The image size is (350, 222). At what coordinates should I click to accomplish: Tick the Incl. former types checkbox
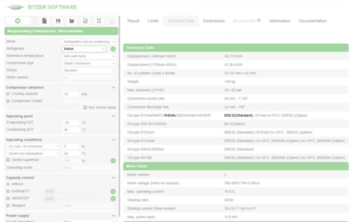tap(85, 107)
